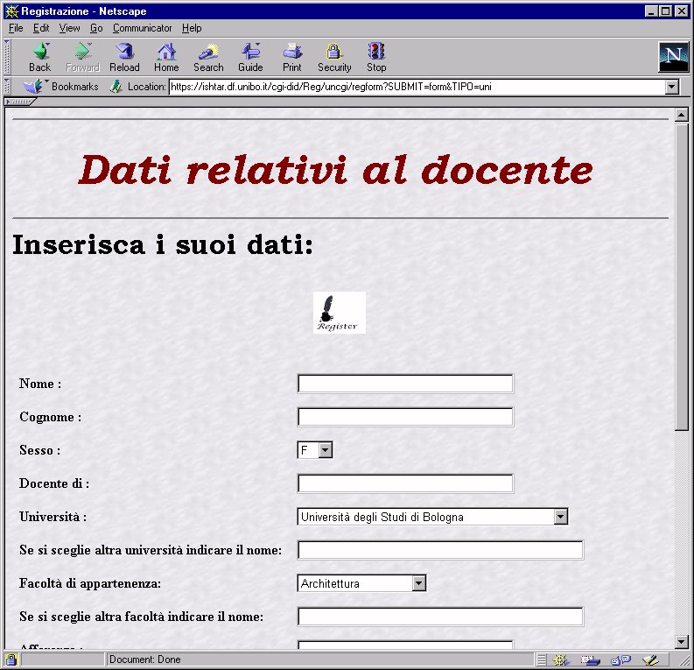Viewport: 694px width, 670px height.
Task: Click the Bookmarks label
Action: pos(74,87)
